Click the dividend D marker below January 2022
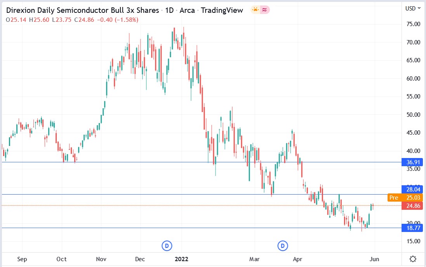426x267 pixels. click(166, 246)
